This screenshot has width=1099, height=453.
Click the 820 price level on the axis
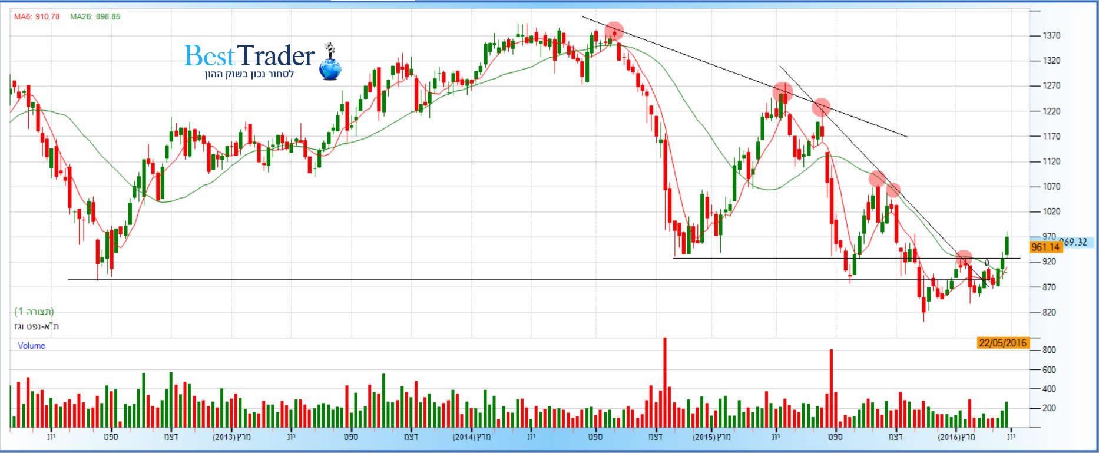(x=1050, y=313)
